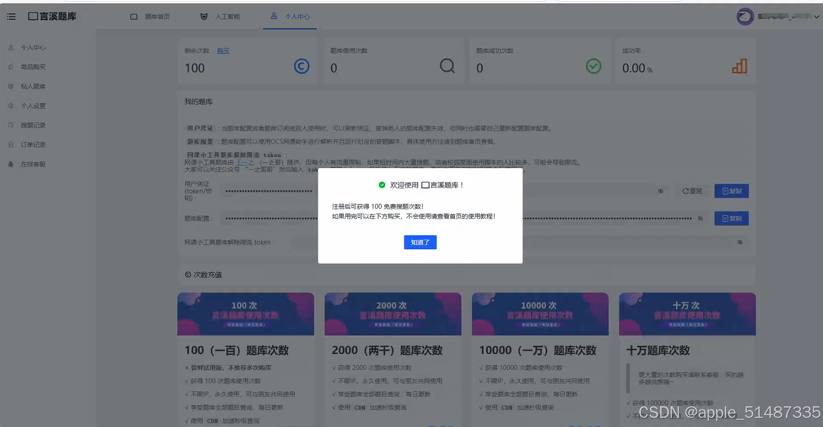Click the 我的题库 section heading
The height and width of the screenshot is (427, 823).
(x=199, y=102)
